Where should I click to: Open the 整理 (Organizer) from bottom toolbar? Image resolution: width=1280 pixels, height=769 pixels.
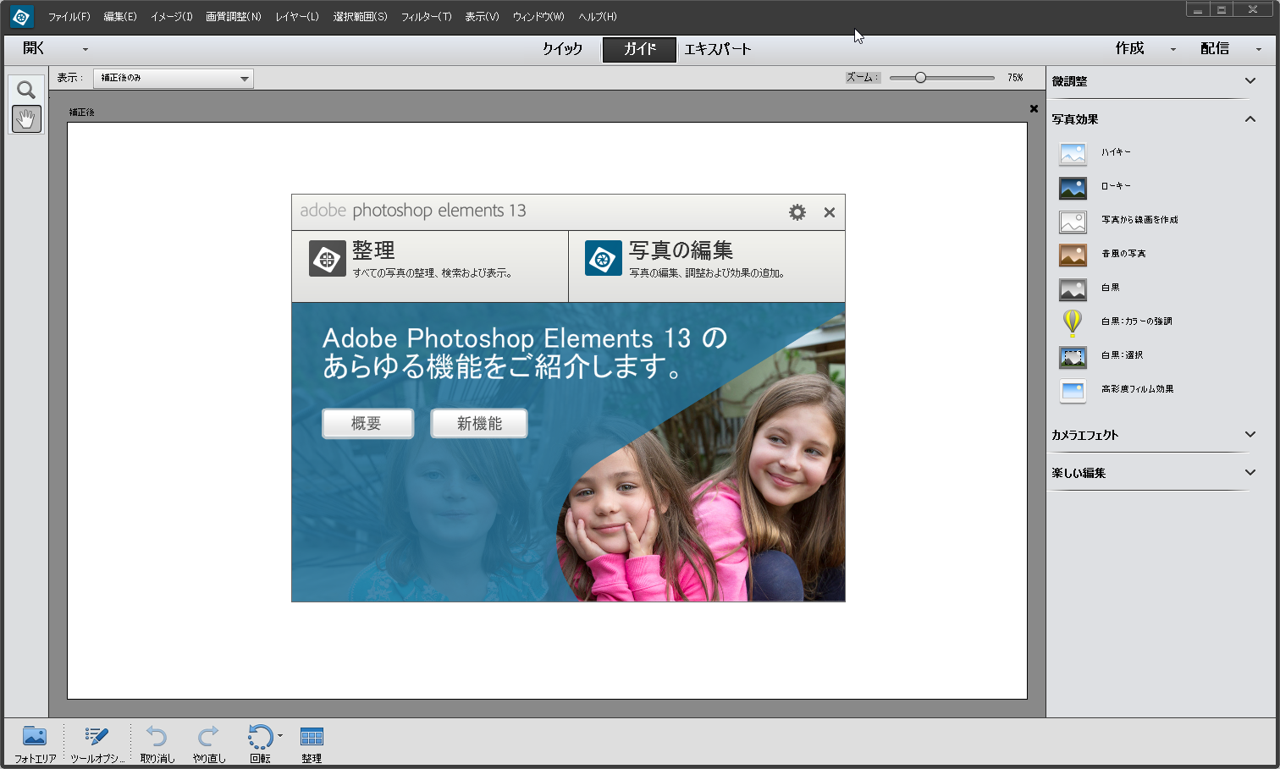312,738
